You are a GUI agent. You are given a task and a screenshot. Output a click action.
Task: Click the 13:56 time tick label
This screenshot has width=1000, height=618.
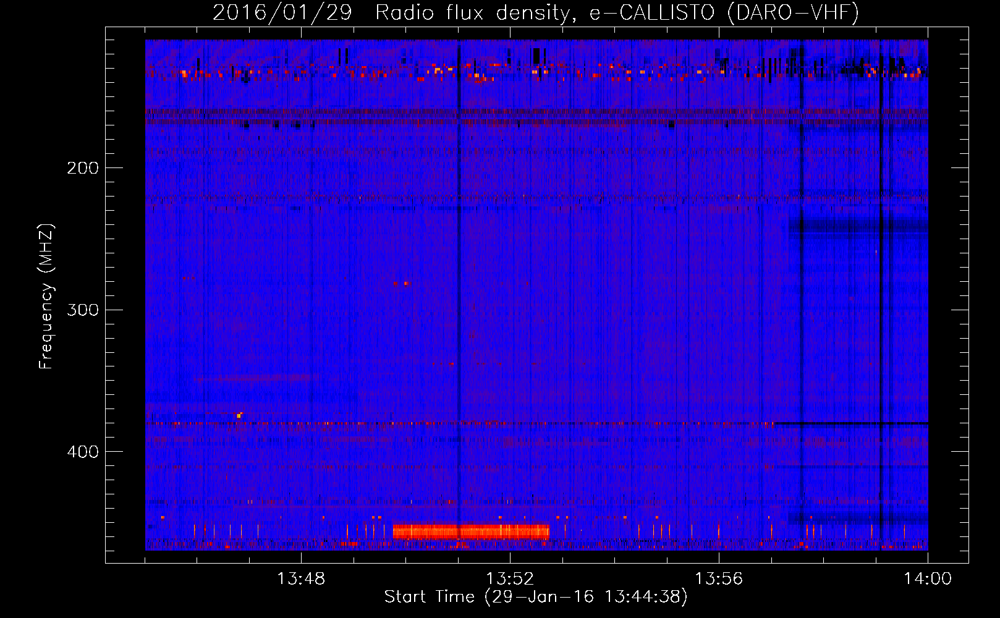[719, 579]
